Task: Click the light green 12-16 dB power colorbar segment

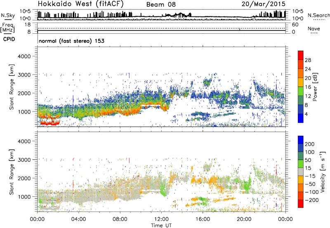Action: pos(301,91)
